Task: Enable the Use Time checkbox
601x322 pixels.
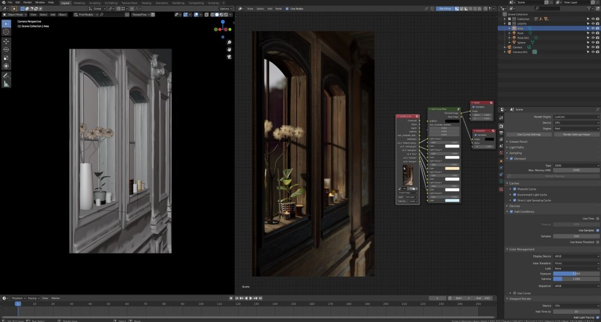Action: pos(597,218)
